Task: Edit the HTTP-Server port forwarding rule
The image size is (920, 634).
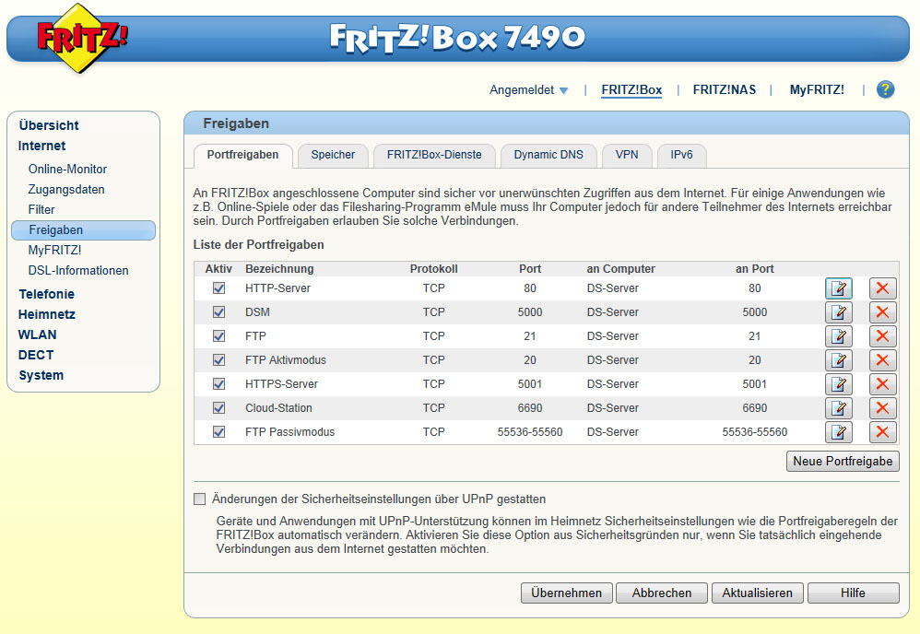Action: point(839,288)
